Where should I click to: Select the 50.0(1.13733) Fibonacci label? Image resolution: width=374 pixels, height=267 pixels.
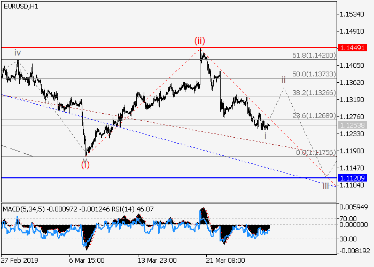pos(314,74)
